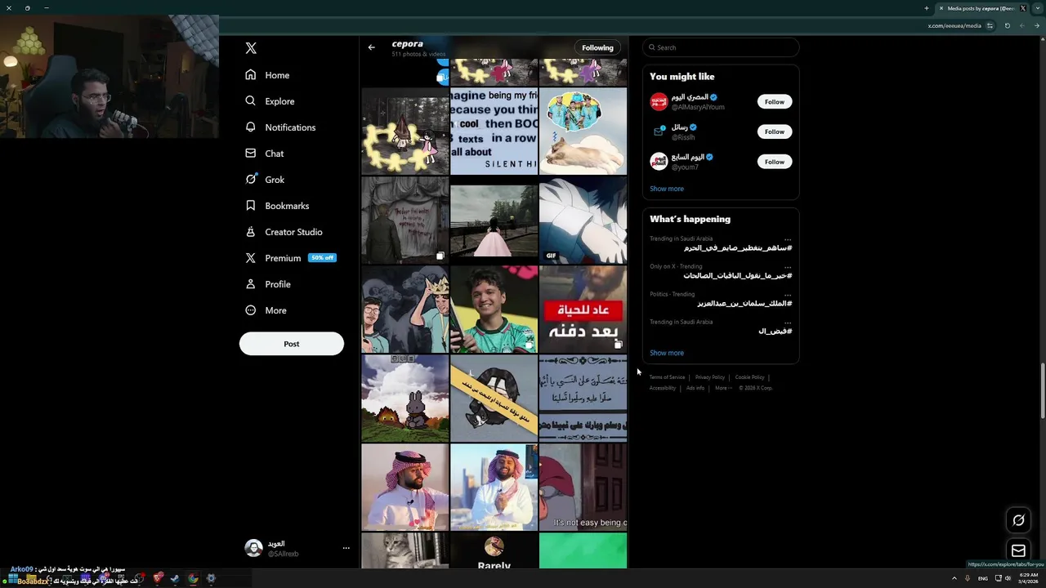
Task: Open the Accessibility footer link
Action: pos(663,388)
